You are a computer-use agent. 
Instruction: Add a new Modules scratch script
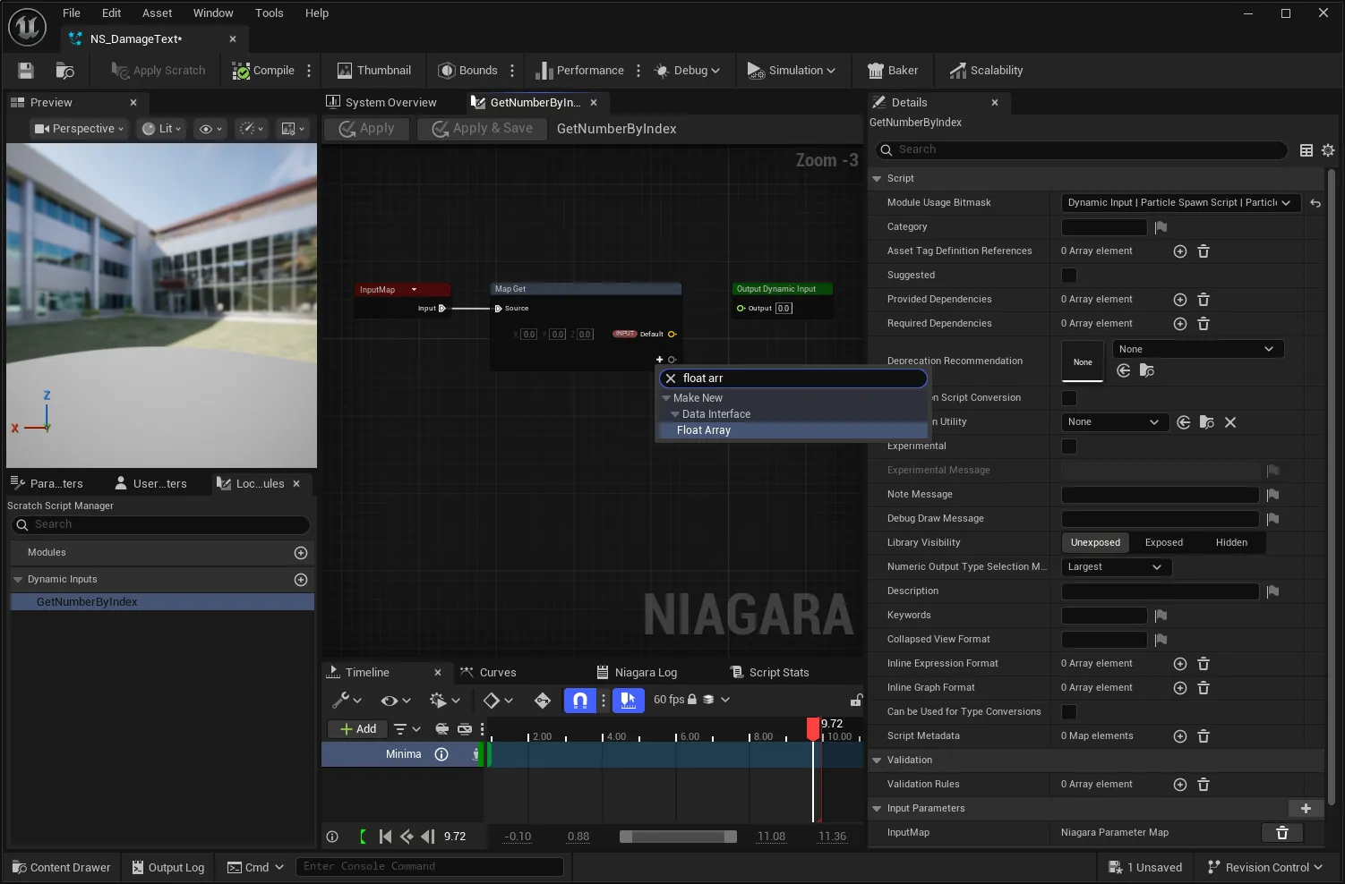point(301,553)
